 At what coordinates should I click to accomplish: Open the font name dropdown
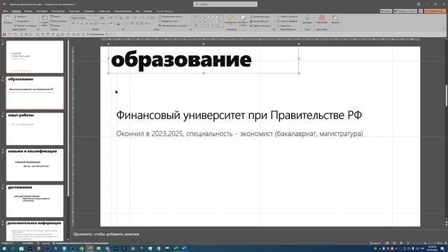tap(99, 17)
